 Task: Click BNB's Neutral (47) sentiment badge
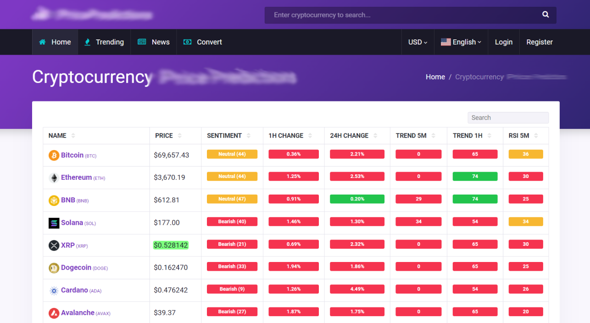232,199
